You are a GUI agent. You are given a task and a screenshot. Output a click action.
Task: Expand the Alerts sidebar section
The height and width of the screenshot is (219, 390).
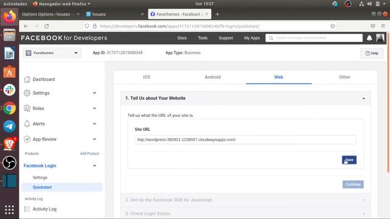(x=94, y=123)
